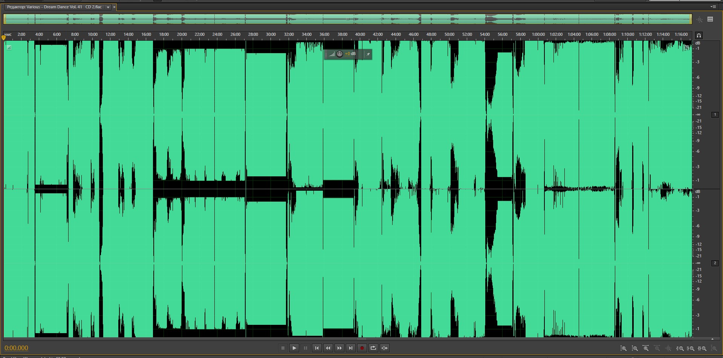This screenshot has width=723, height=358.
Task: Toggle channel 1 enable button
Action: 715,115
